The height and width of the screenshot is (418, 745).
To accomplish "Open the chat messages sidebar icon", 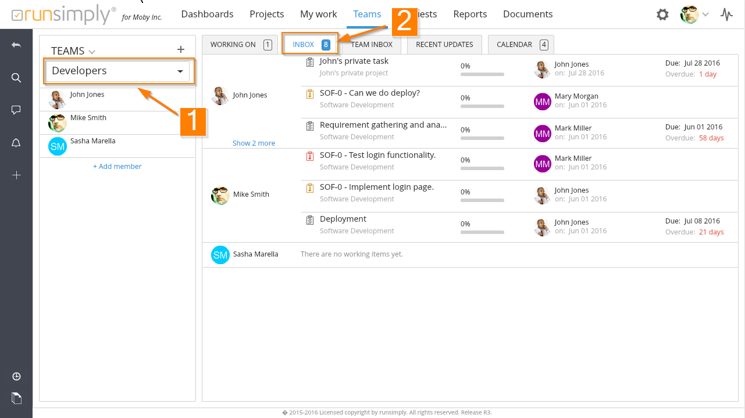I will pyautogui.click(x=16, y=110).
